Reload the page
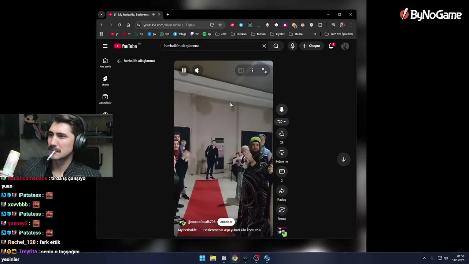The width and height of the screenshot is (469, 264). click(x=119, y=25)
